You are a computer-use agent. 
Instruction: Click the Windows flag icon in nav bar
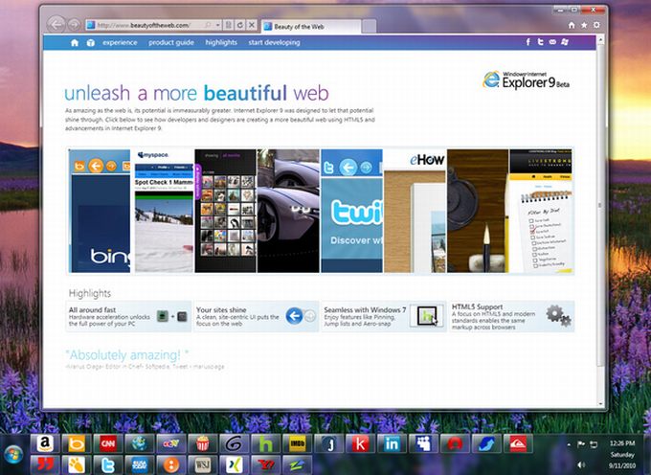click(565, 42)
